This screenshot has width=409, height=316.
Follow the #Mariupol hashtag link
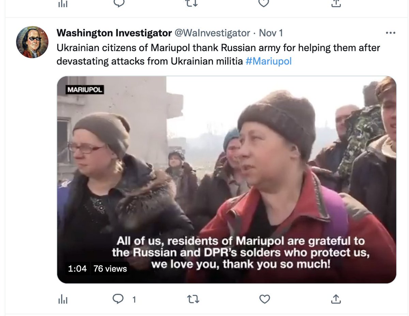(x=268, y=62)
